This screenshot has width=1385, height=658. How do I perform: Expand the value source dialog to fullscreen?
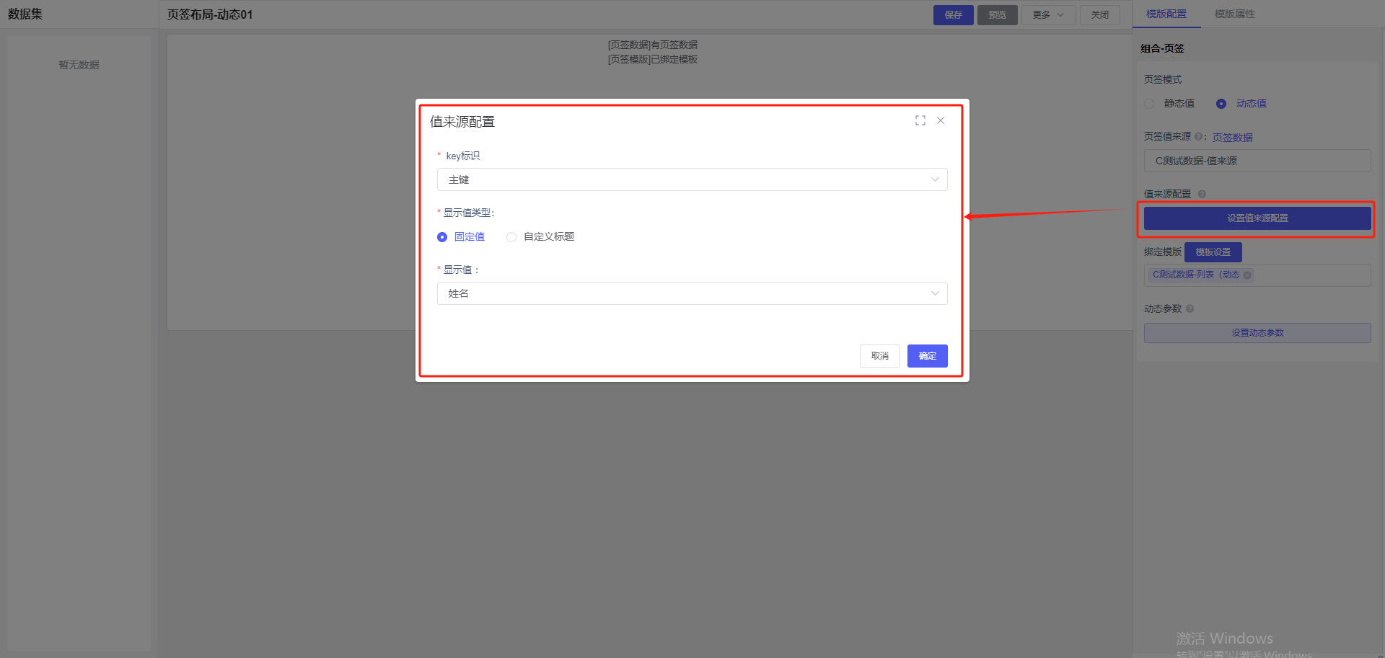920,120
